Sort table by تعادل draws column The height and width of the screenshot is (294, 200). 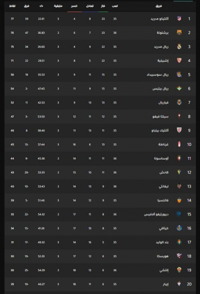point(90,6)
